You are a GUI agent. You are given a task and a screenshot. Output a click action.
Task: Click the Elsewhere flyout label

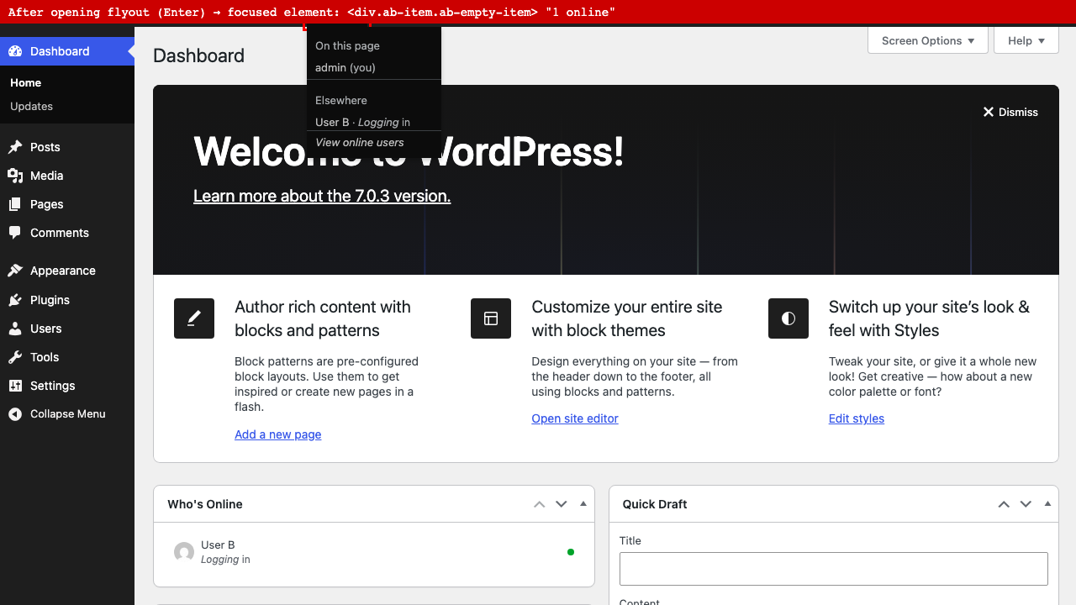[x=341, y=100]
